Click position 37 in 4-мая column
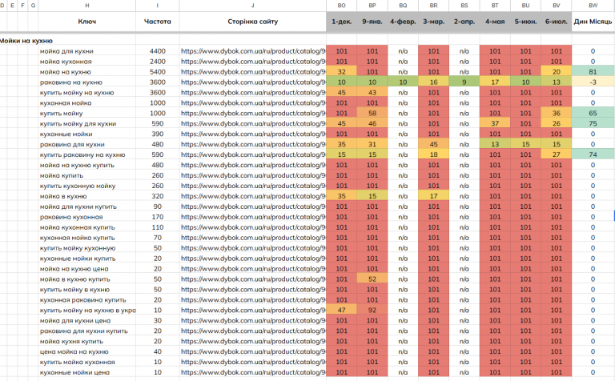 (495, 123)
